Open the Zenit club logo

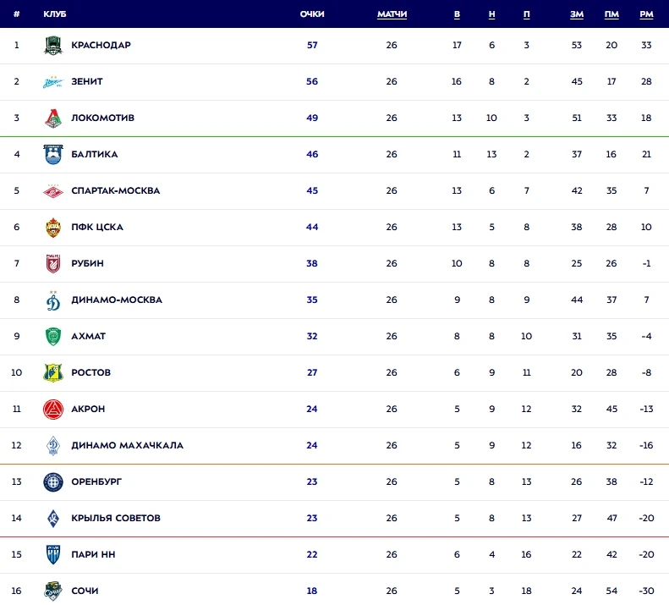(x=53, y=82)
